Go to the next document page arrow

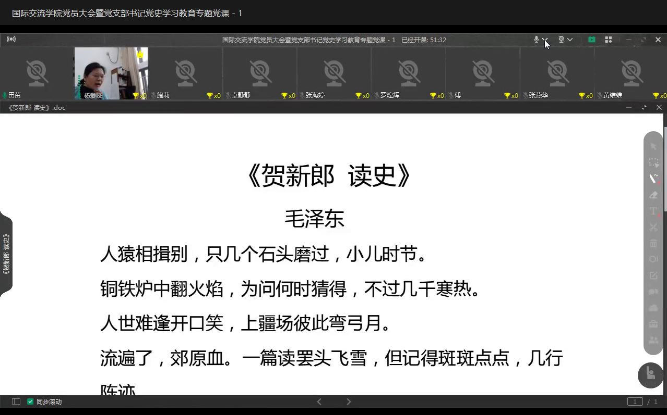[349, 401]
